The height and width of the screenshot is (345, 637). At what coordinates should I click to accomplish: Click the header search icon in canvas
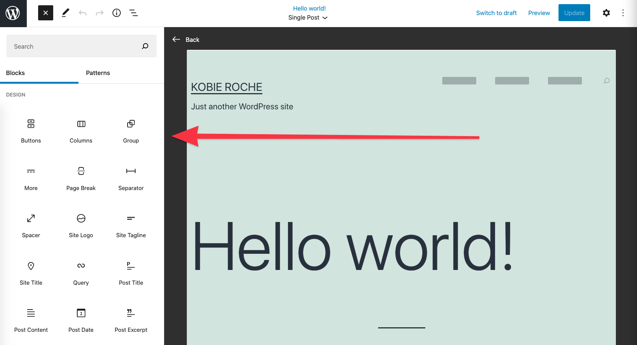[606, 81]
